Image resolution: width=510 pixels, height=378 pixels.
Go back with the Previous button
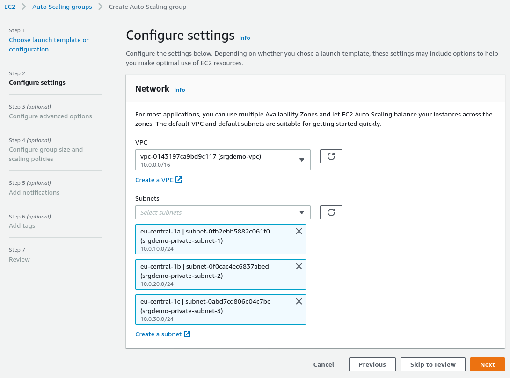pos(372,364)
